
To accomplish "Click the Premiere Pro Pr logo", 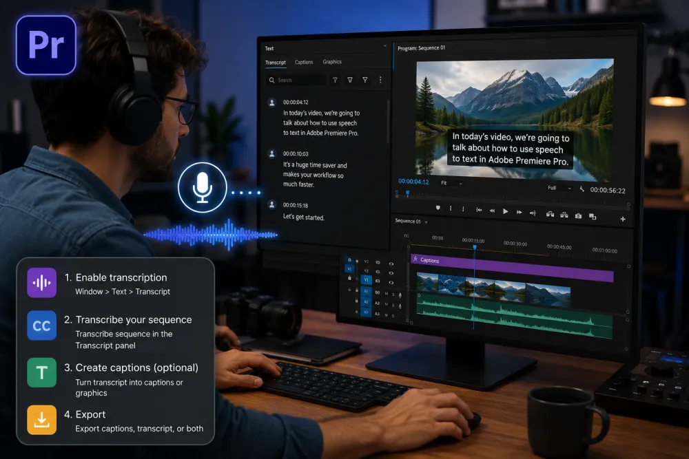I will (46, 45).
